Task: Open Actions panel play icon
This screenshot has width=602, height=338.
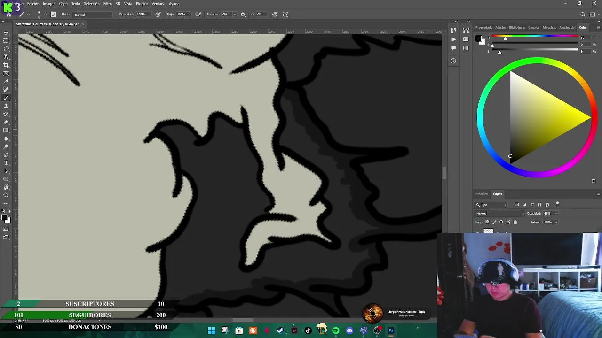Action: click(x=453, y=39)
